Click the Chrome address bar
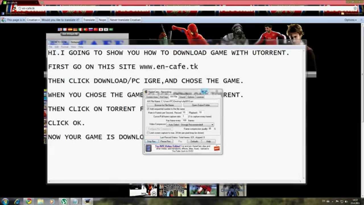Viewport: 364px width, 205px height. tap(185, 8)
